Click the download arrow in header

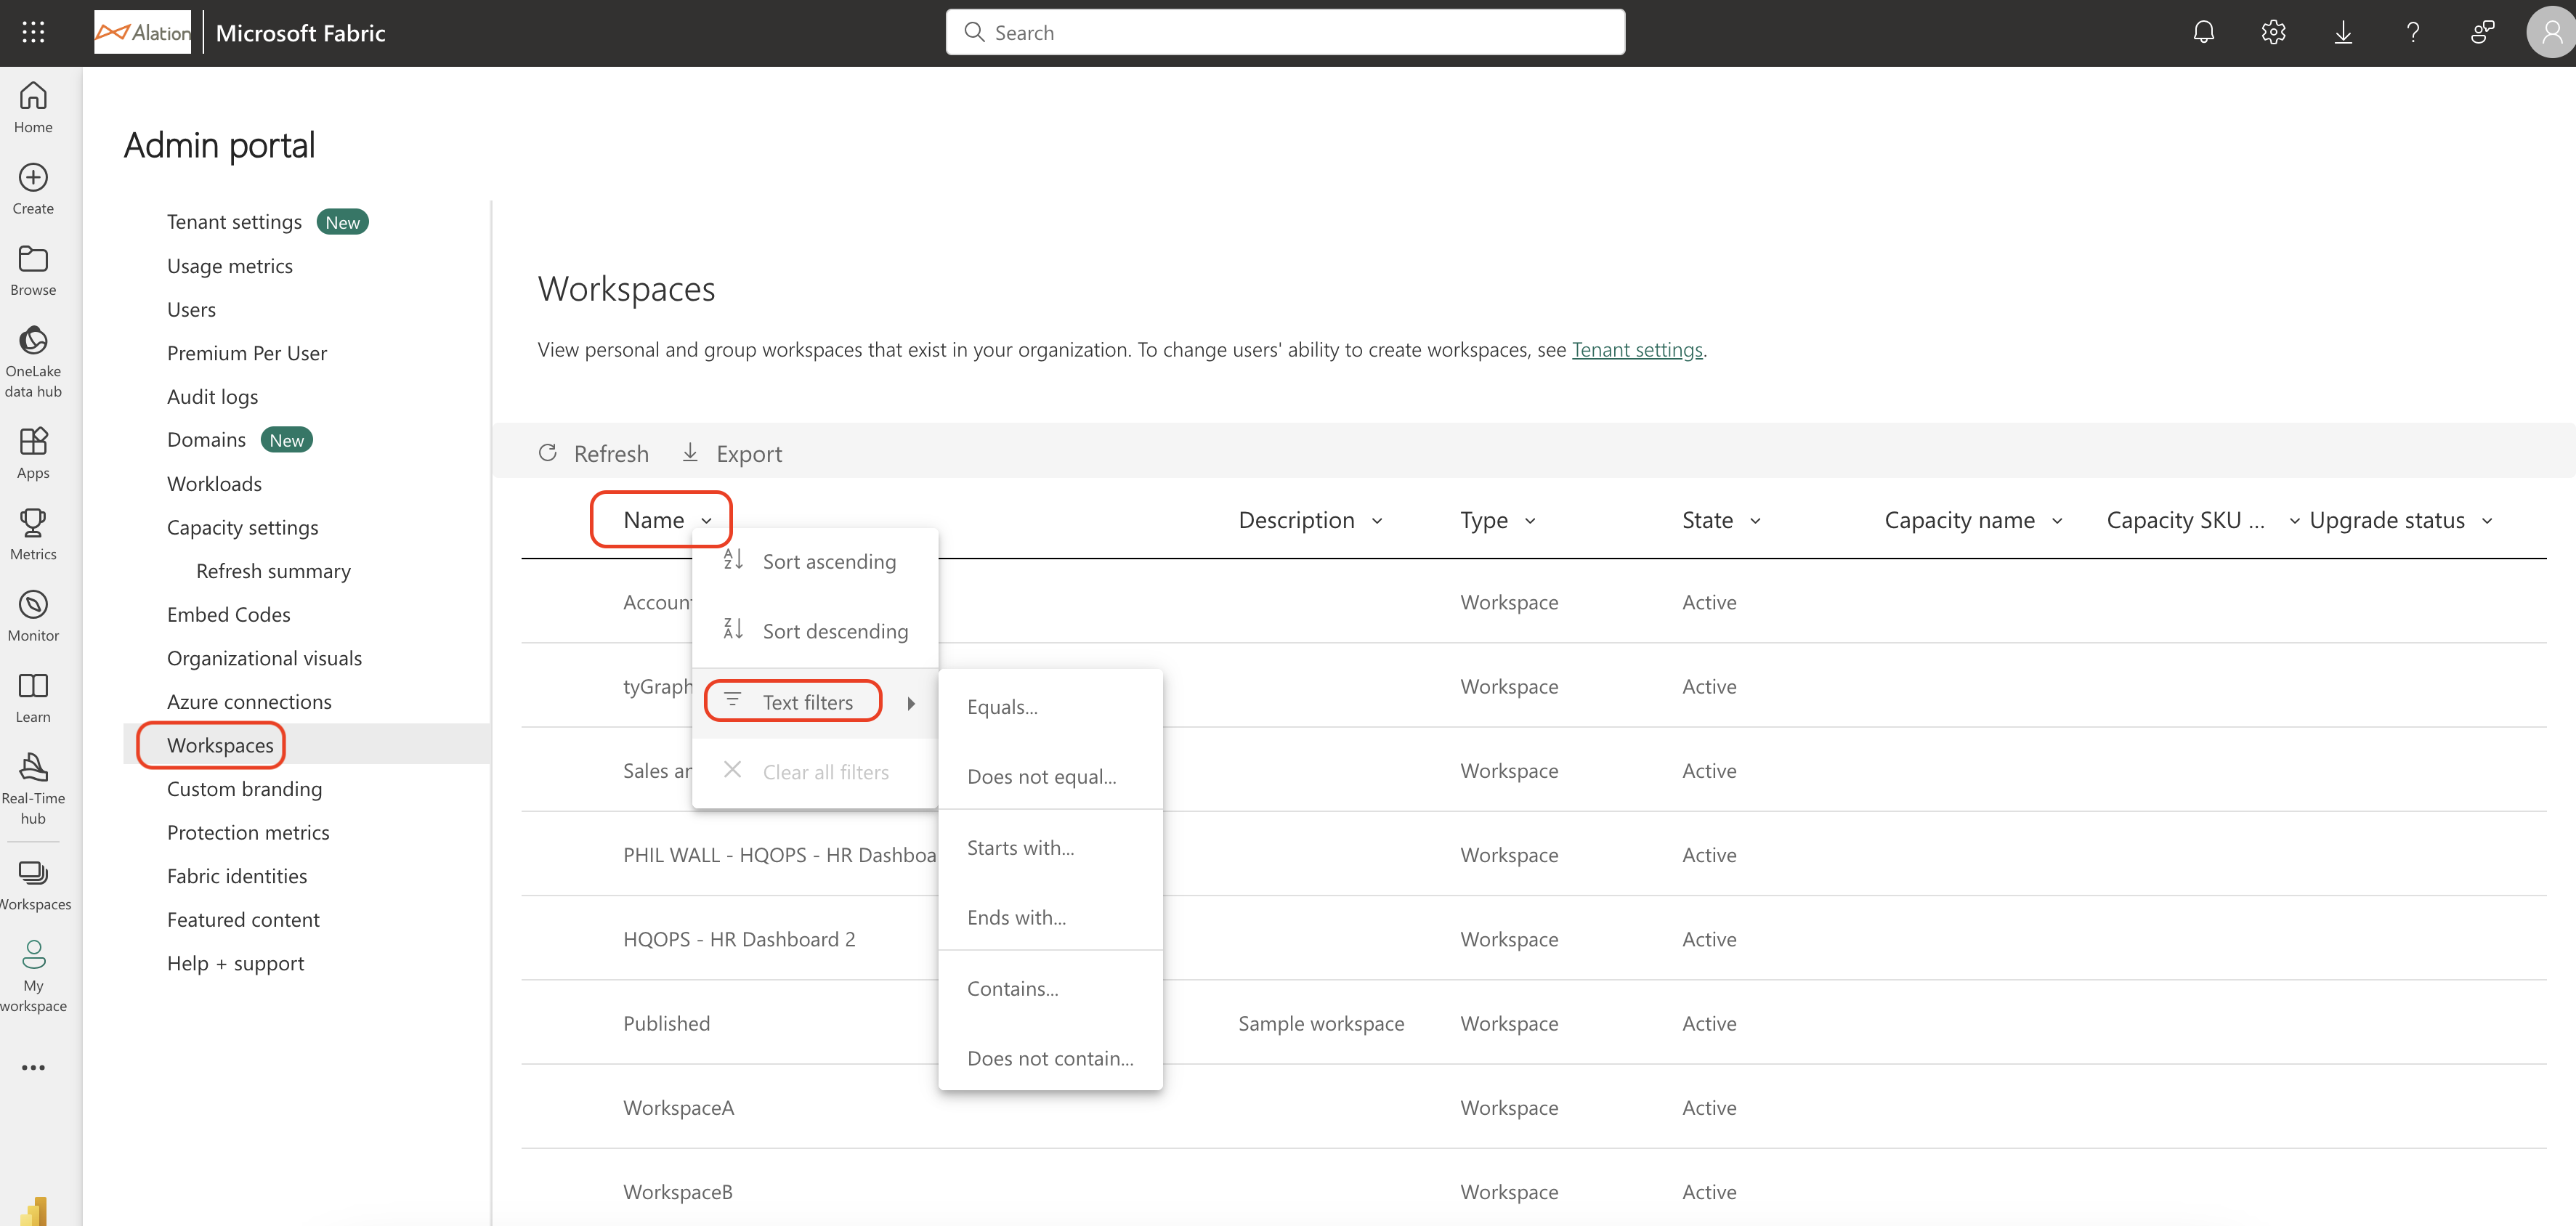(x=2343, y=32)
